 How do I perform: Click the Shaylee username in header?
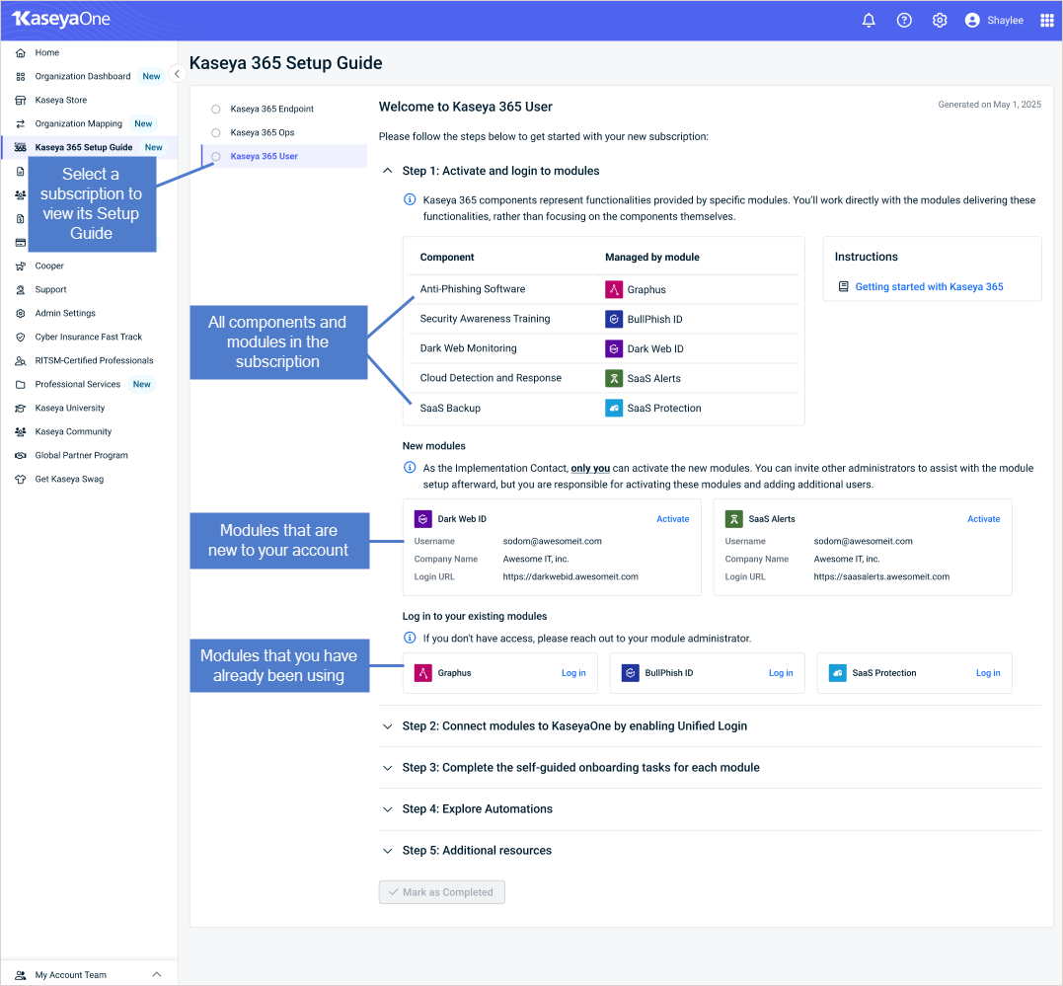(1005, 21)
